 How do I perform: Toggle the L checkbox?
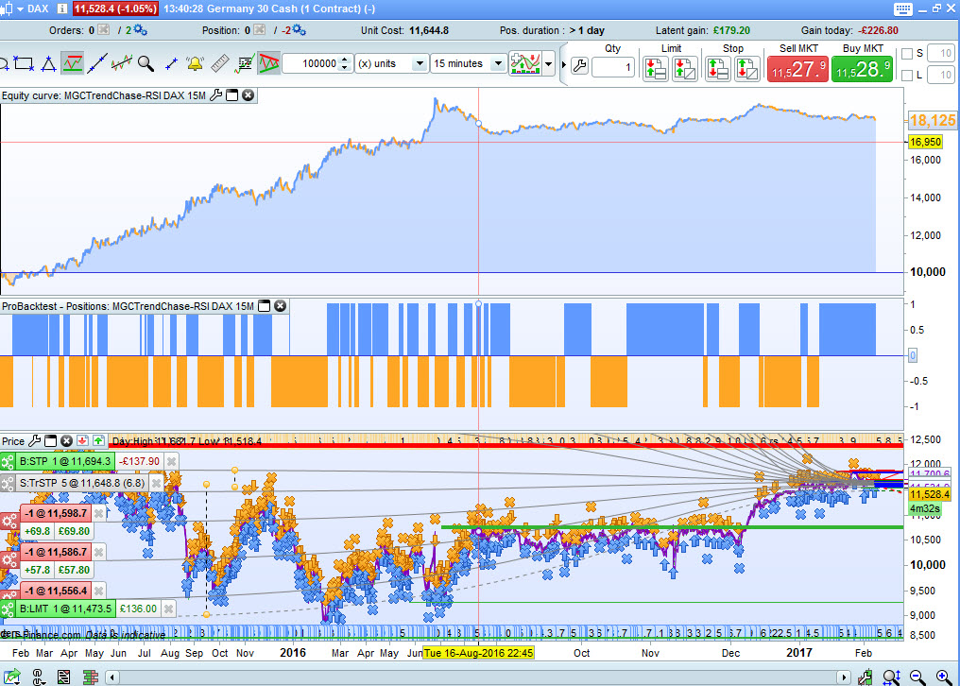[908, 75]
